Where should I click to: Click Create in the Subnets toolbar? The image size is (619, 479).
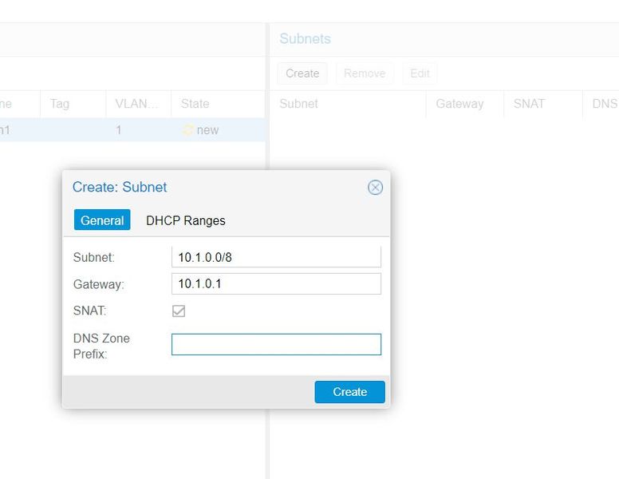click(x=302, y=73)
